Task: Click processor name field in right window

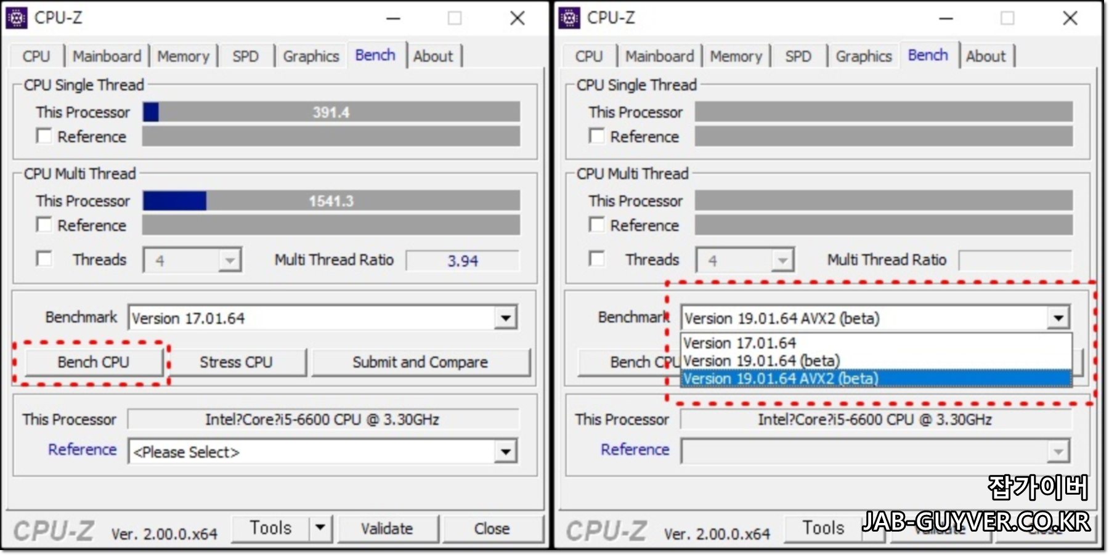Action: [875, 419]
